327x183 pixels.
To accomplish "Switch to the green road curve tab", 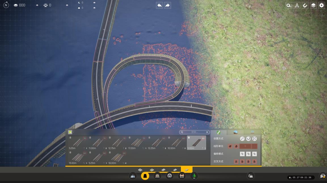I will [218, 132].
